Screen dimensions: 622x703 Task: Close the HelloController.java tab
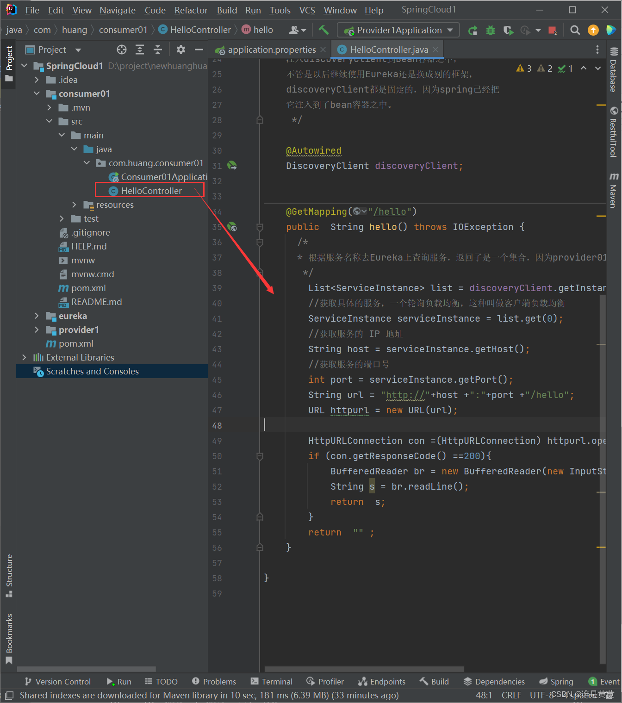pos(435,50)
